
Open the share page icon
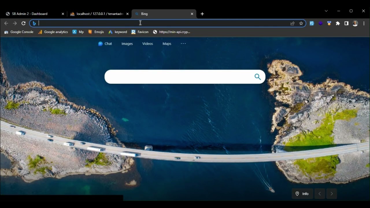(x=293, y=23)
